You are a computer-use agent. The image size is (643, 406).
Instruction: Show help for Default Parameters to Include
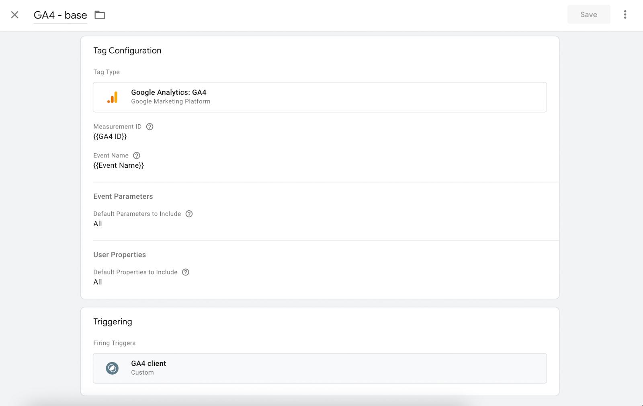(x=189, y=214)
